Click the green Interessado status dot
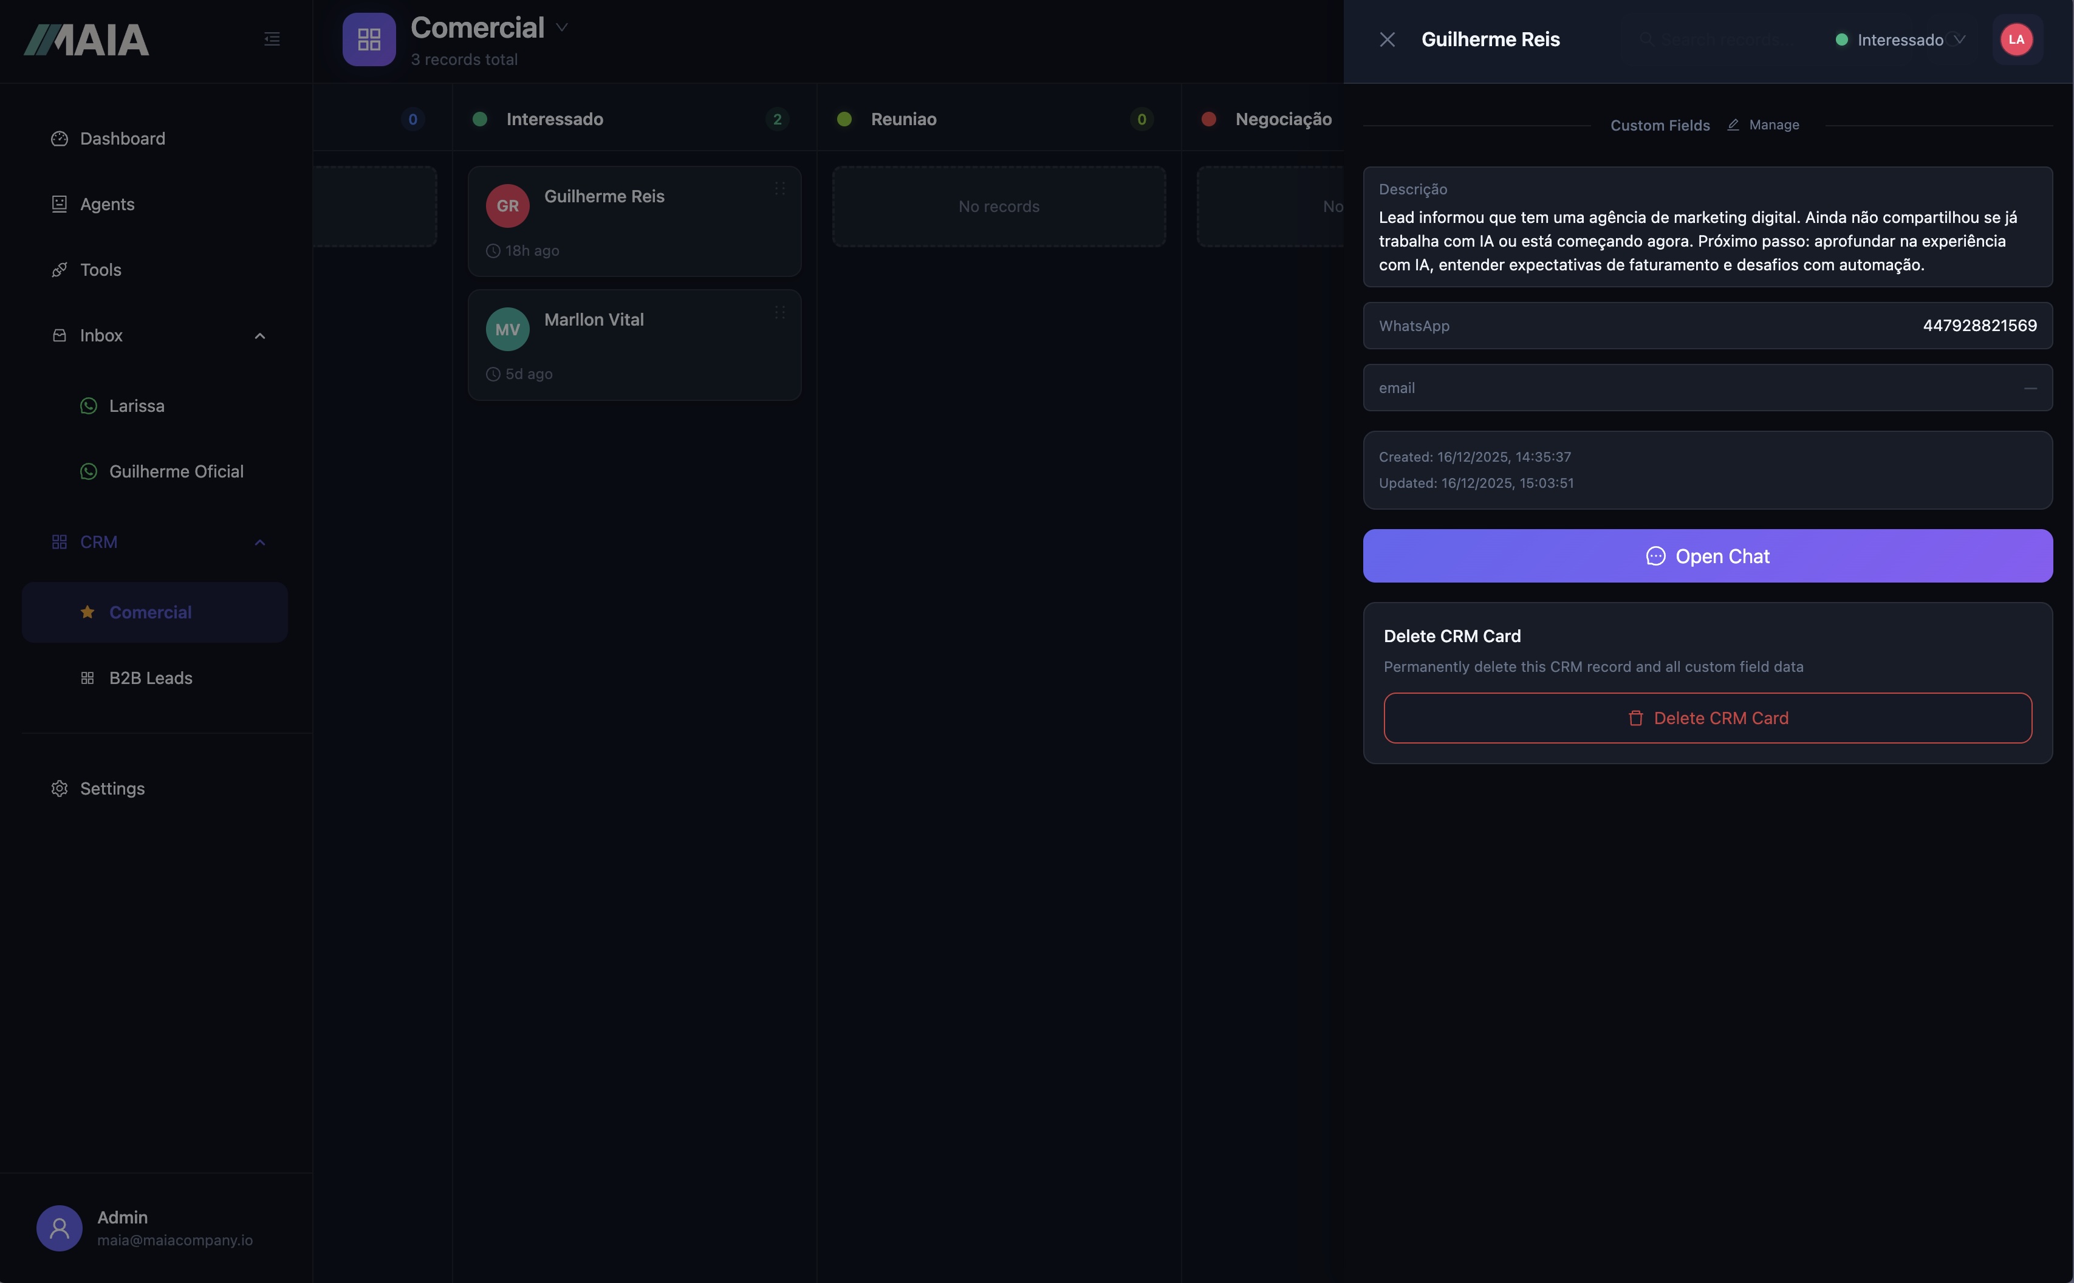Screen dimensions: 2074x1283 click(1841, 39)
